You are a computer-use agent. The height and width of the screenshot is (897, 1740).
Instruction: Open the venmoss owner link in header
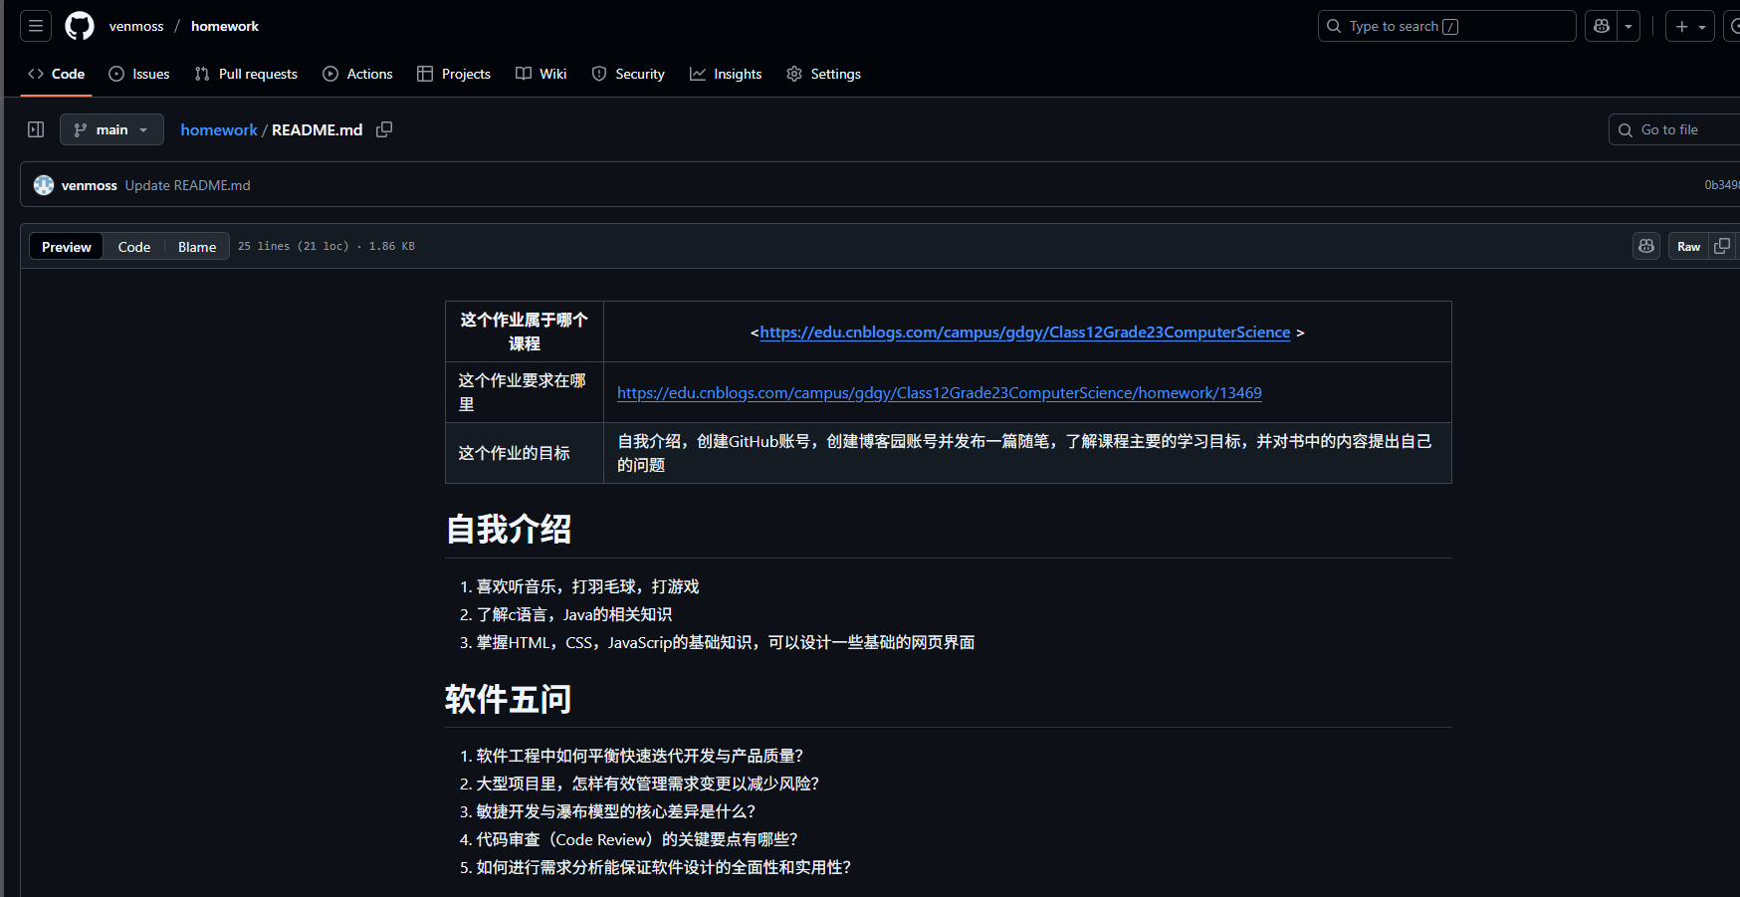(x=136, y=26)
